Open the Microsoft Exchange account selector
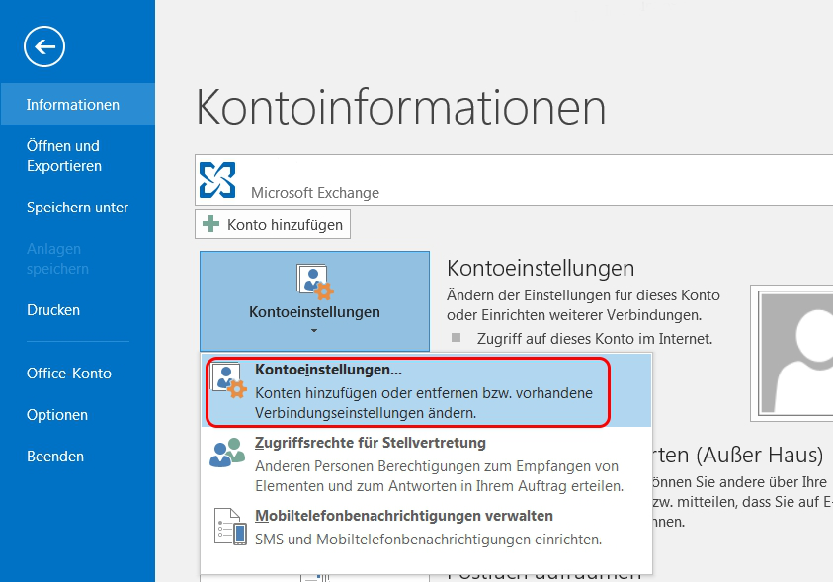Screen dimensions: 833x582 point(514,180)
